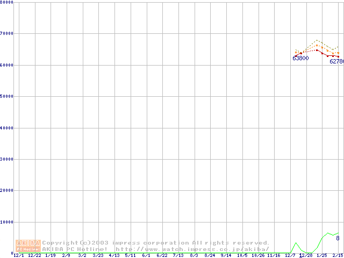Click the 2/15 date on x-axis
This screenshot has height=258, width=344.
(x=338, y=256)
